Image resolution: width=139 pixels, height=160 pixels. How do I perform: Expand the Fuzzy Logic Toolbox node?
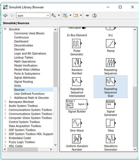coord(5,142)
